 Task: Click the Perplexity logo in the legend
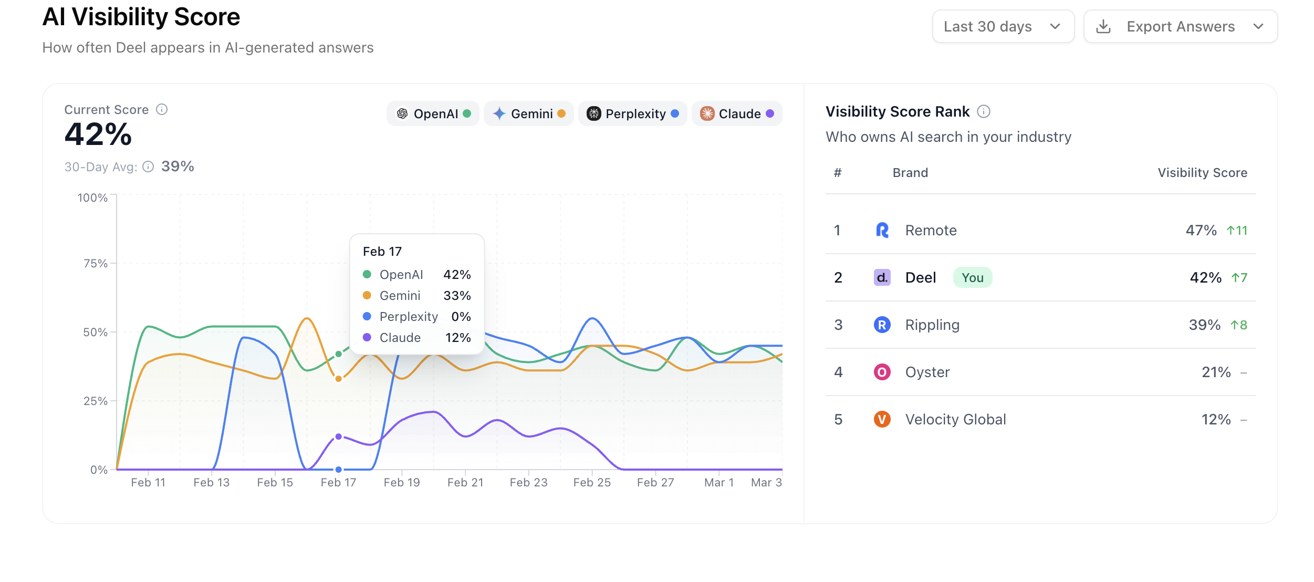(x=593, y=113)
